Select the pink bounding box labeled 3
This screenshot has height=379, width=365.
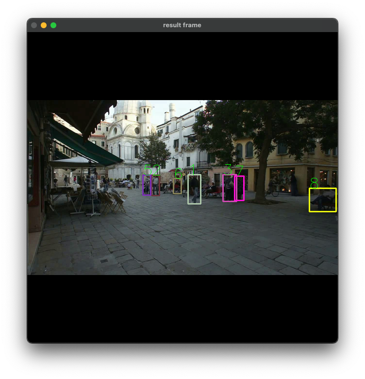tap(229, 188)
